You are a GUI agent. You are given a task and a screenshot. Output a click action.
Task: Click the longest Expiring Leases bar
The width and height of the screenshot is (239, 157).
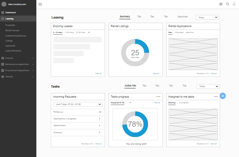(77, 39)
